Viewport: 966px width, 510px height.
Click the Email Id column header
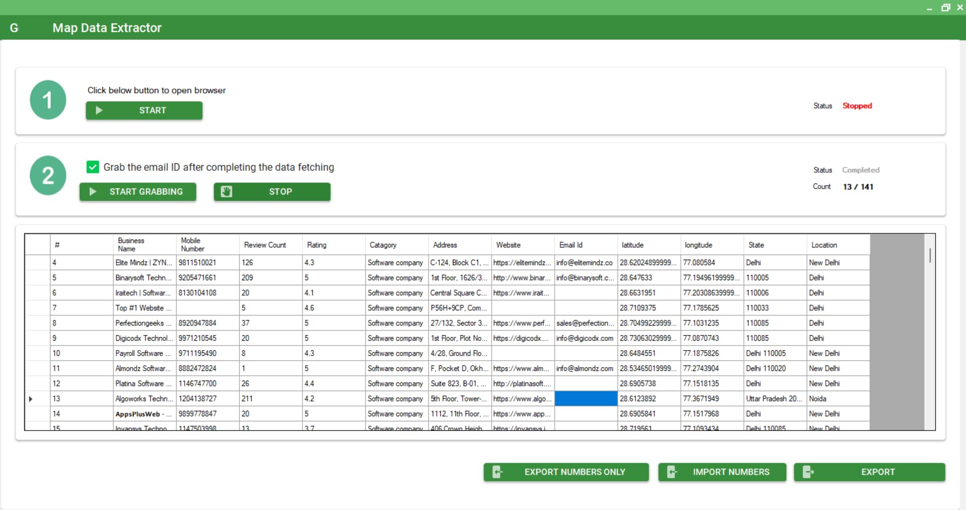[x=586, y=244]
